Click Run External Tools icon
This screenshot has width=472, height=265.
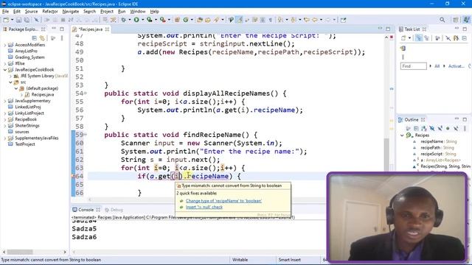162,20
